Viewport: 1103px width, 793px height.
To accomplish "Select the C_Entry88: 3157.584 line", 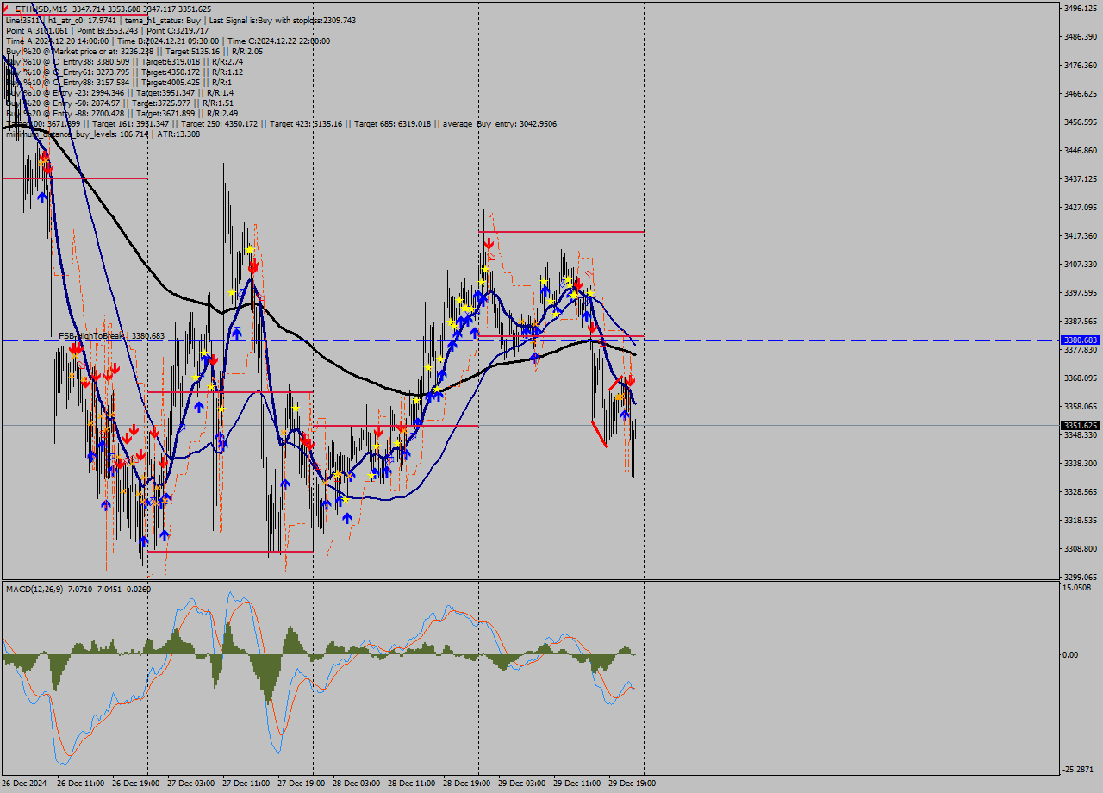I will (x=119, y=82).
